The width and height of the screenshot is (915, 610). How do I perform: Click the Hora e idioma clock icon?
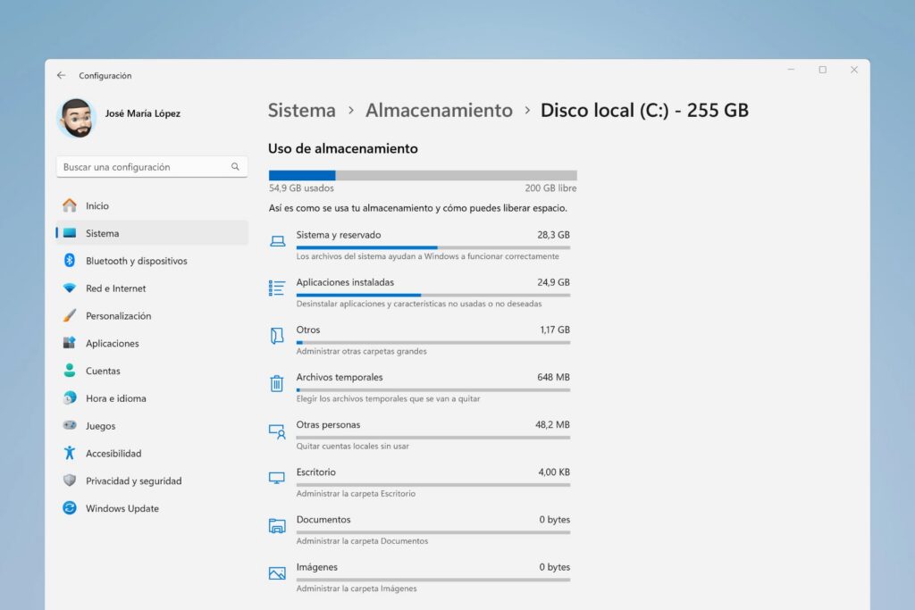[71, 398]
